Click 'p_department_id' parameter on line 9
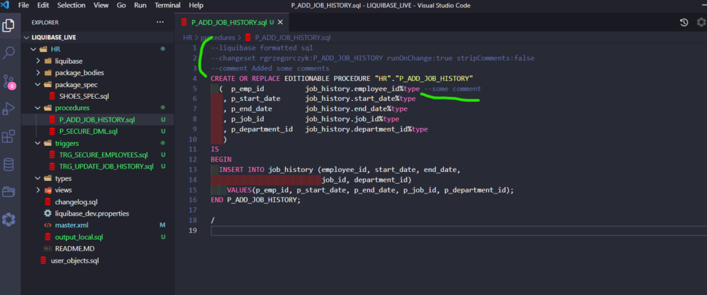This screenshot has height=295, width=707. [x=262, y=129]
